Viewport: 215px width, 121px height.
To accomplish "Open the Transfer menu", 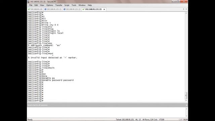I will click(x=59, y=5).
